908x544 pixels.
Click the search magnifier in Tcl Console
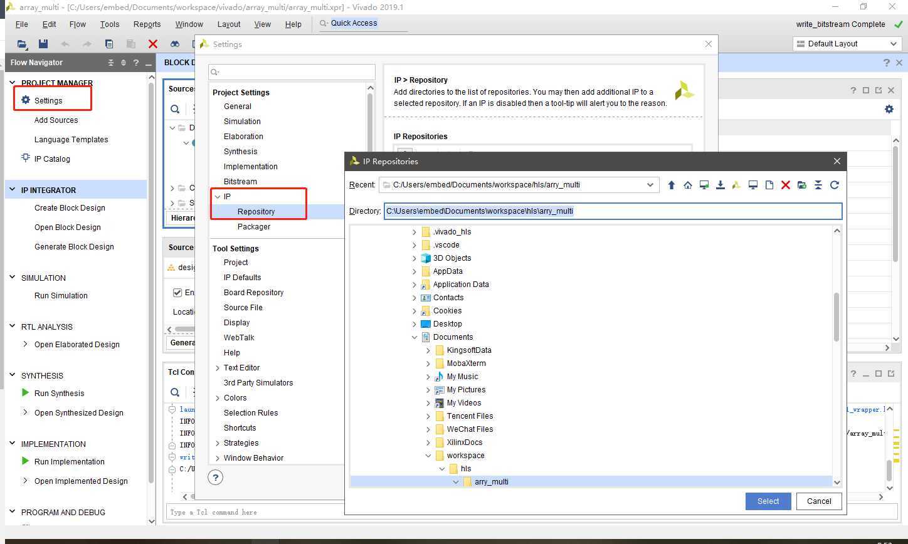(176, 392)
